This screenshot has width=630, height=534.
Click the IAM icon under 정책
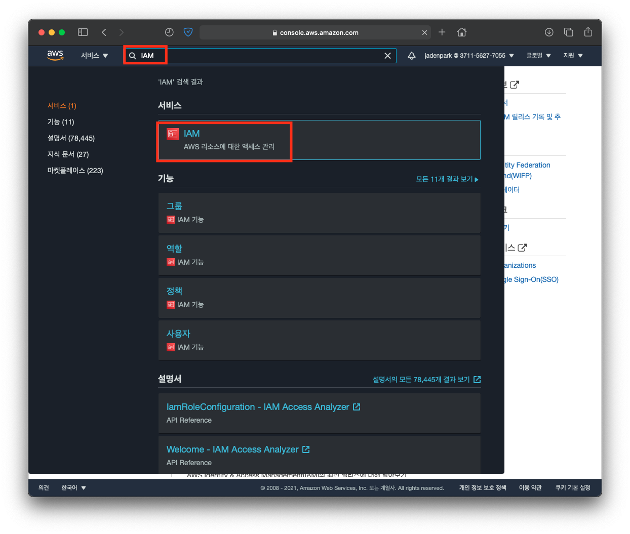(171, 305)
